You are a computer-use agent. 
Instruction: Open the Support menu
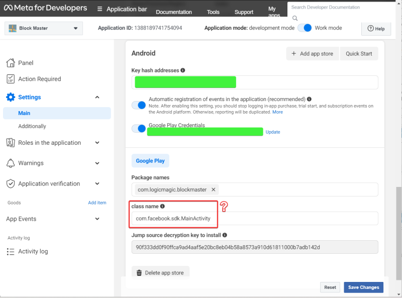click(x=244, y=12)
